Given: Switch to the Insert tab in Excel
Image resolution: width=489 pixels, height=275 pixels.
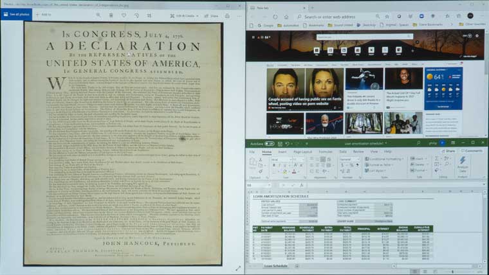Looking at the screenshot, I should [282, 152].
